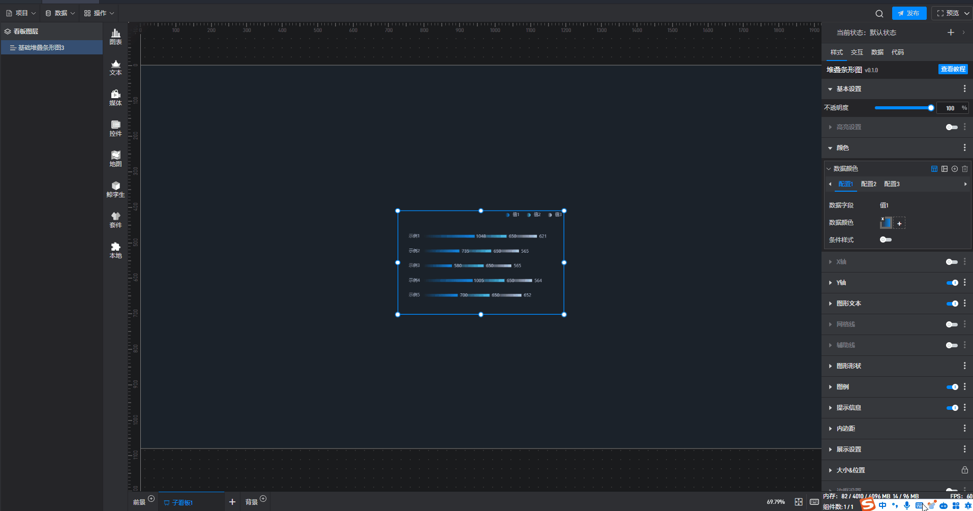Toggle 提示信息 switch
The width and height of the screenshot is (973, 511).
point(952,408)
